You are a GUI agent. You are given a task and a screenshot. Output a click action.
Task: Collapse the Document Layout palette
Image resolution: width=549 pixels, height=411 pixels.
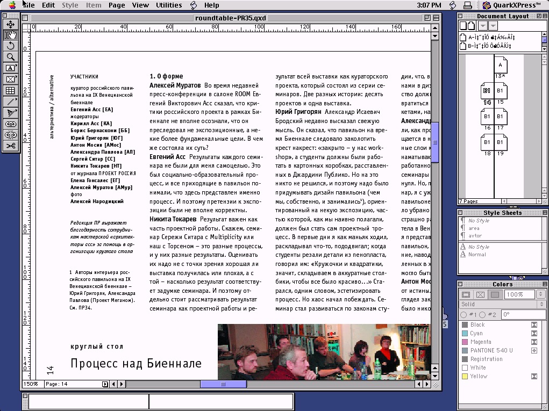[545, 16]
